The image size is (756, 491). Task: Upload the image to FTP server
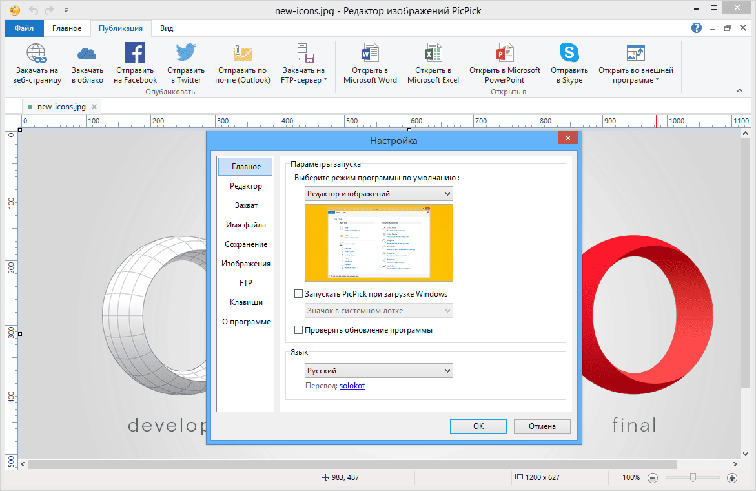[x=305, y=53]
